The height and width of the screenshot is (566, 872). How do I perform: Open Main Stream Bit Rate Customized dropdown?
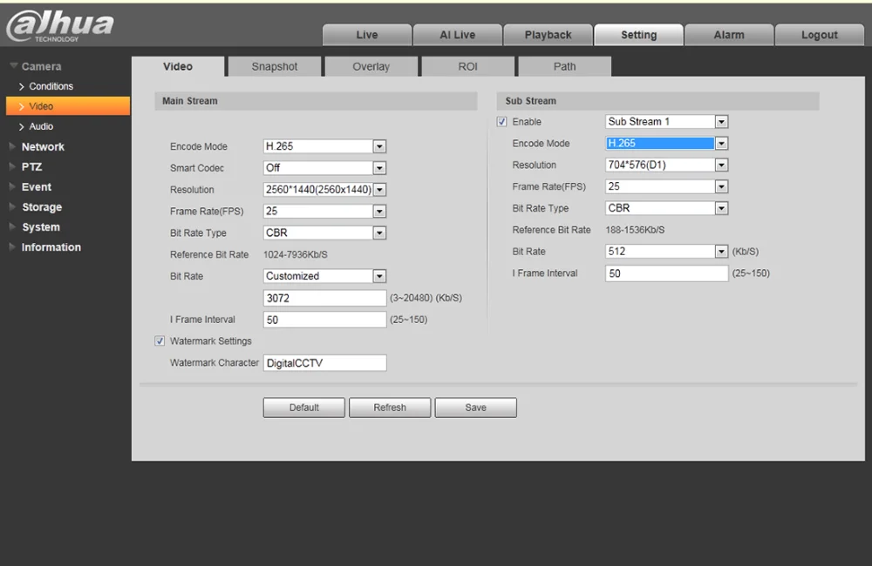coord(324,276)
